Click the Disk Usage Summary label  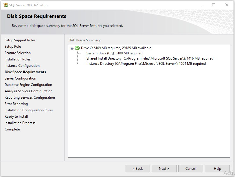(x=85, y=40)
